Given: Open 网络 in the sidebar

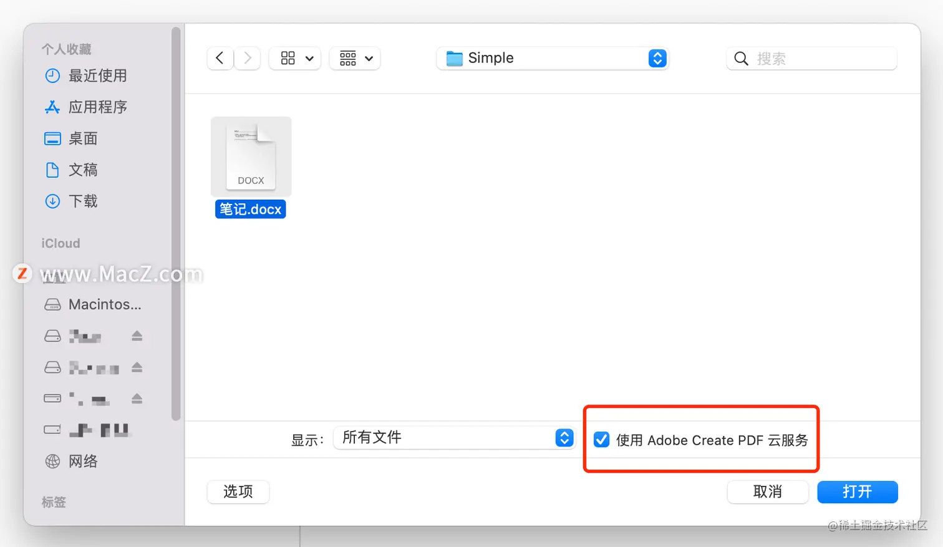Looking at the screenshot, I should click(x=83, y=461).
